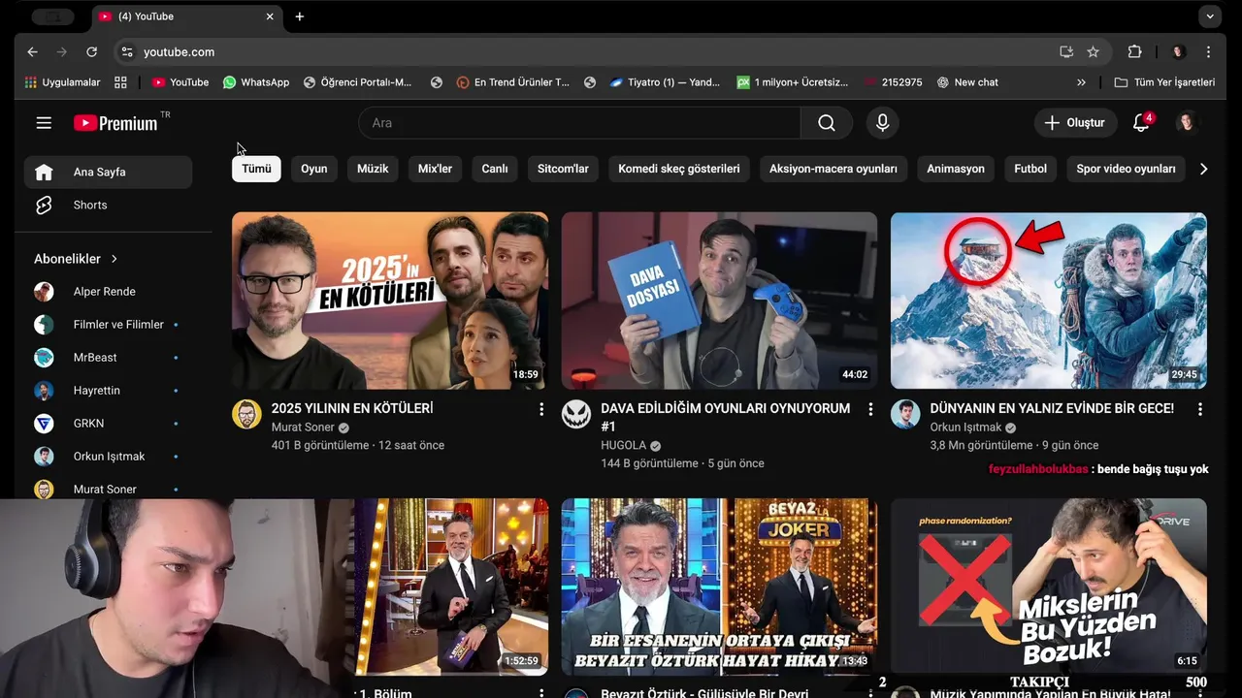Image resolution: width=1242 pixels, height=698 pixels.
Task: Expand the Abonelikler section
Action: [76, 259]
